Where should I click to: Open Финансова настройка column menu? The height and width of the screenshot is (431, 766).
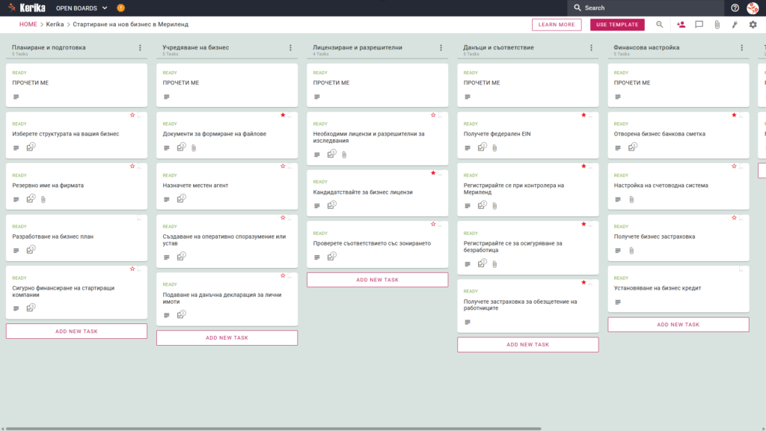point(742,48)
